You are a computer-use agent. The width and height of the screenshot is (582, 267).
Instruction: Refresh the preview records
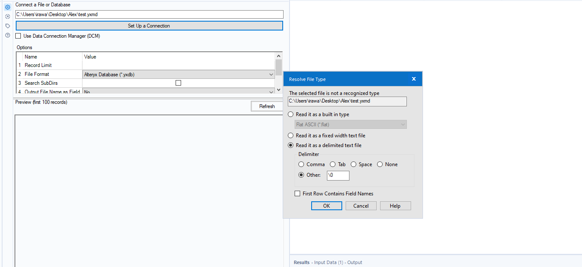(x=267, y=106)
